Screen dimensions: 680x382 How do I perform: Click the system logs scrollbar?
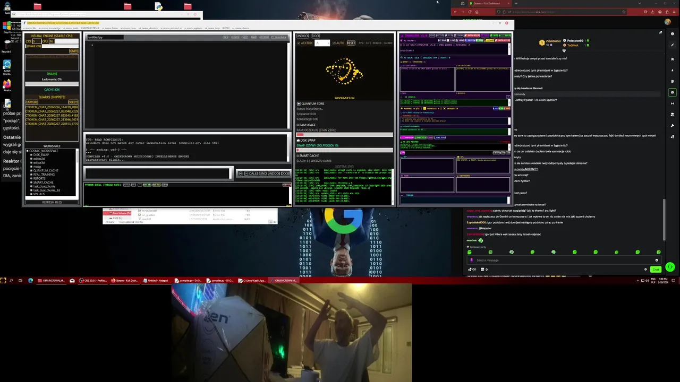[392, 186]
